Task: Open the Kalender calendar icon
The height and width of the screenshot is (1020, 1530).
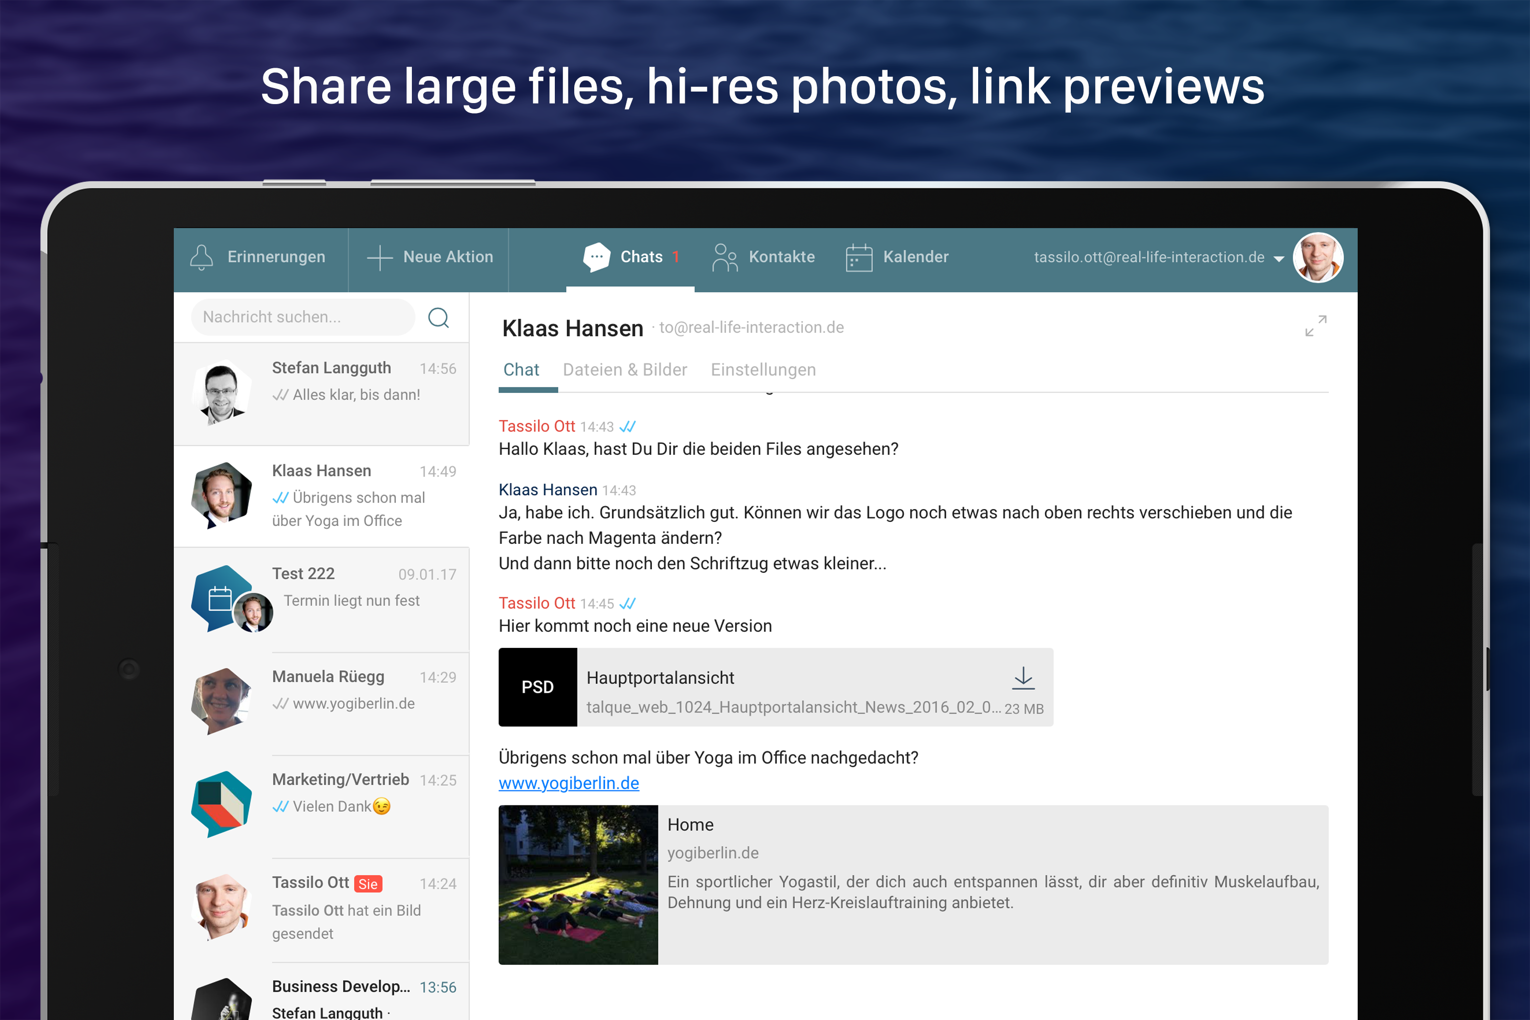Action: [859, 257]
